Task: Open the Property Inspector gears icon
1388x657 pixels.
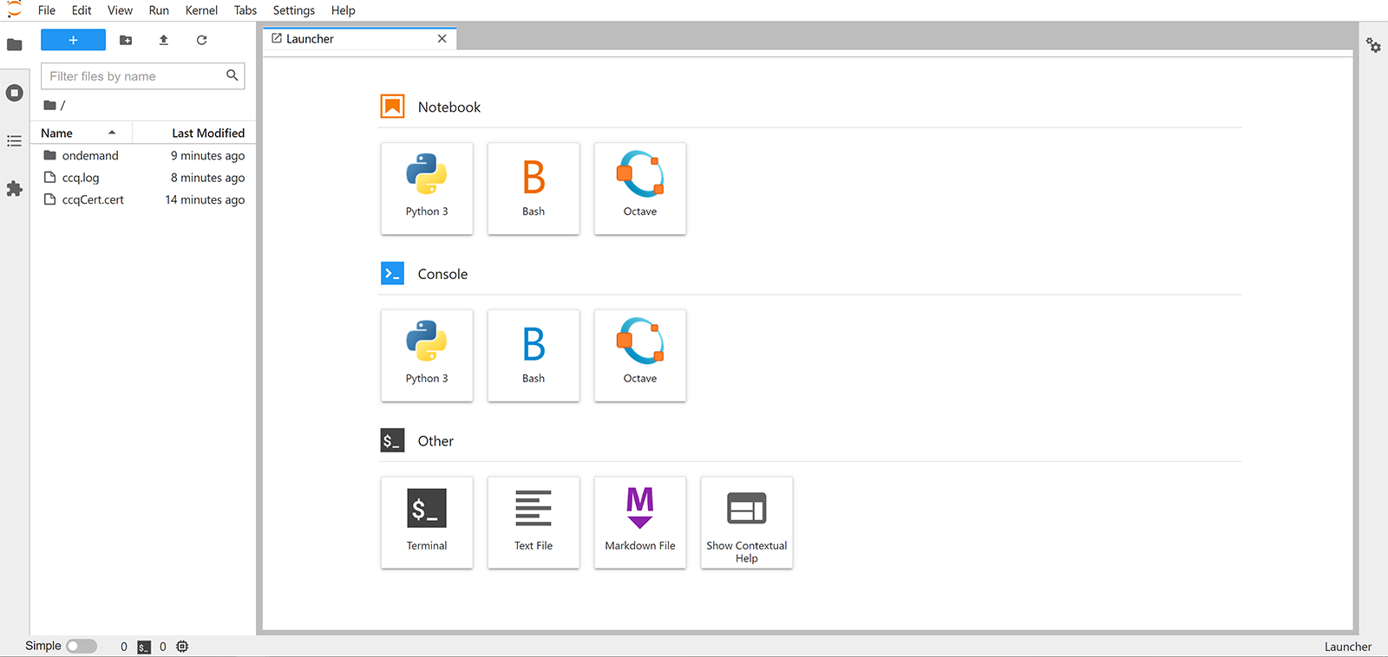Action: pyautogui.click(x=1373, y=45)
